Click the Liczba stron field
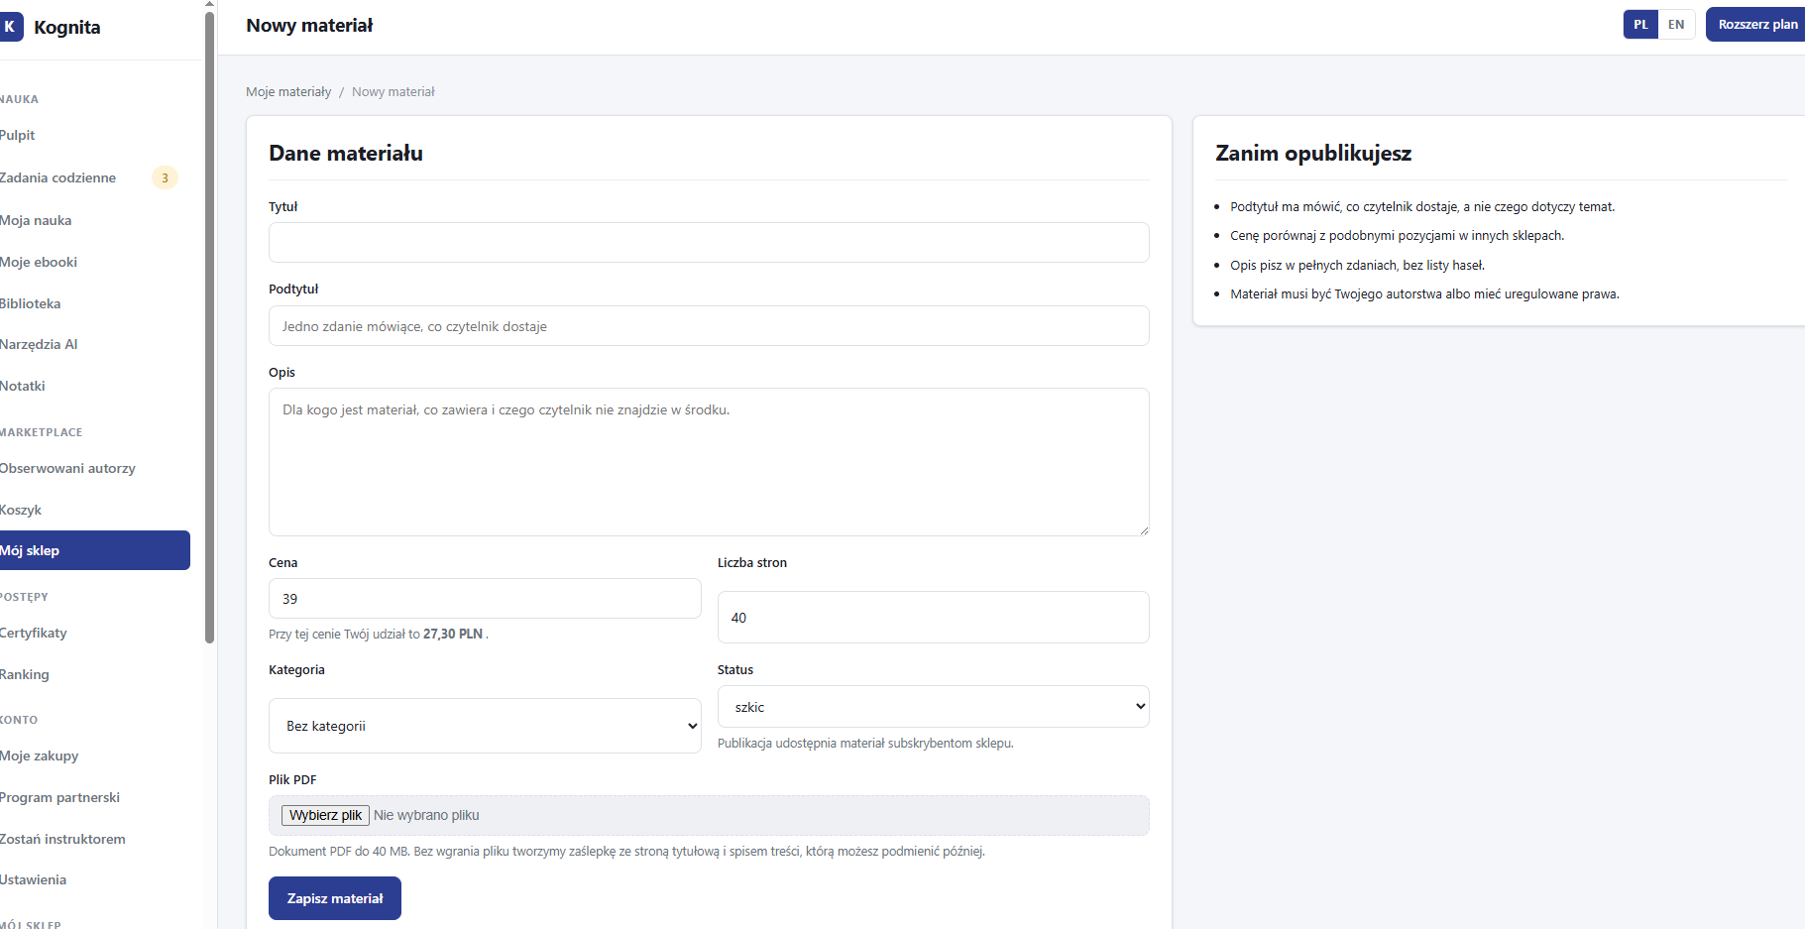The width and height of the screenshot is (1805, 929). (x=933, y=618)
